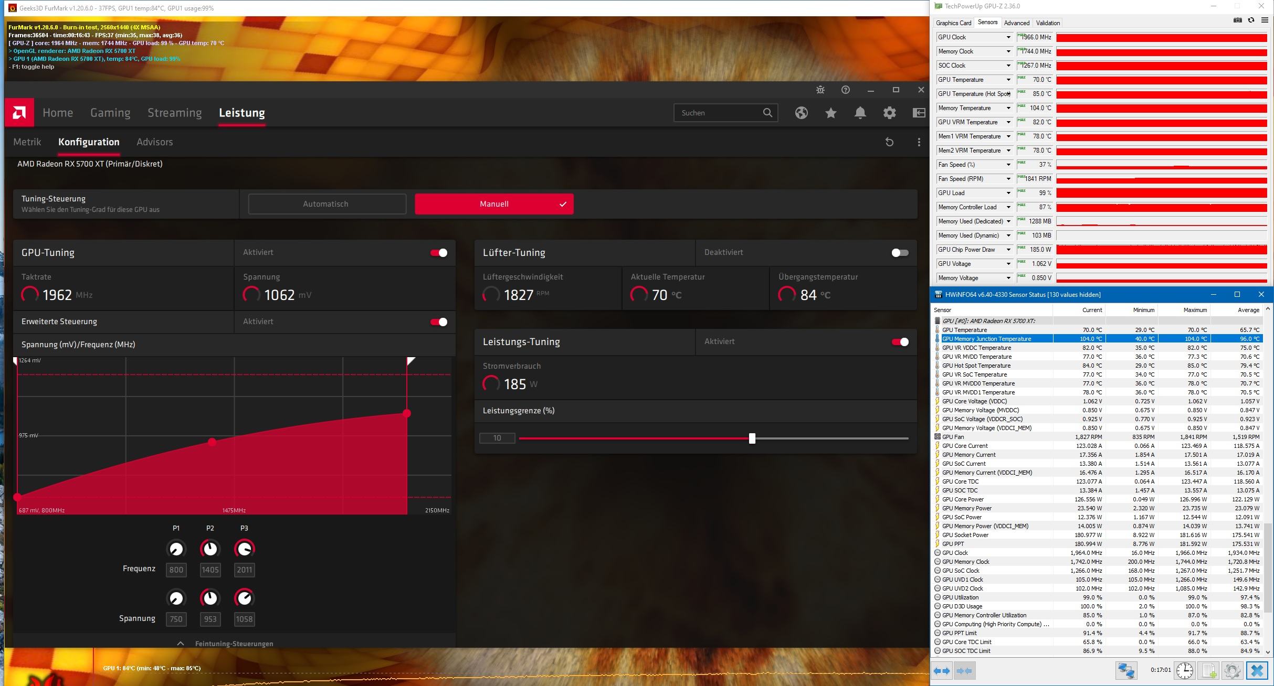The image size is (1274, 686).
Task: Open the GPU Load sensor dropdown
Action: [1008, 193]
